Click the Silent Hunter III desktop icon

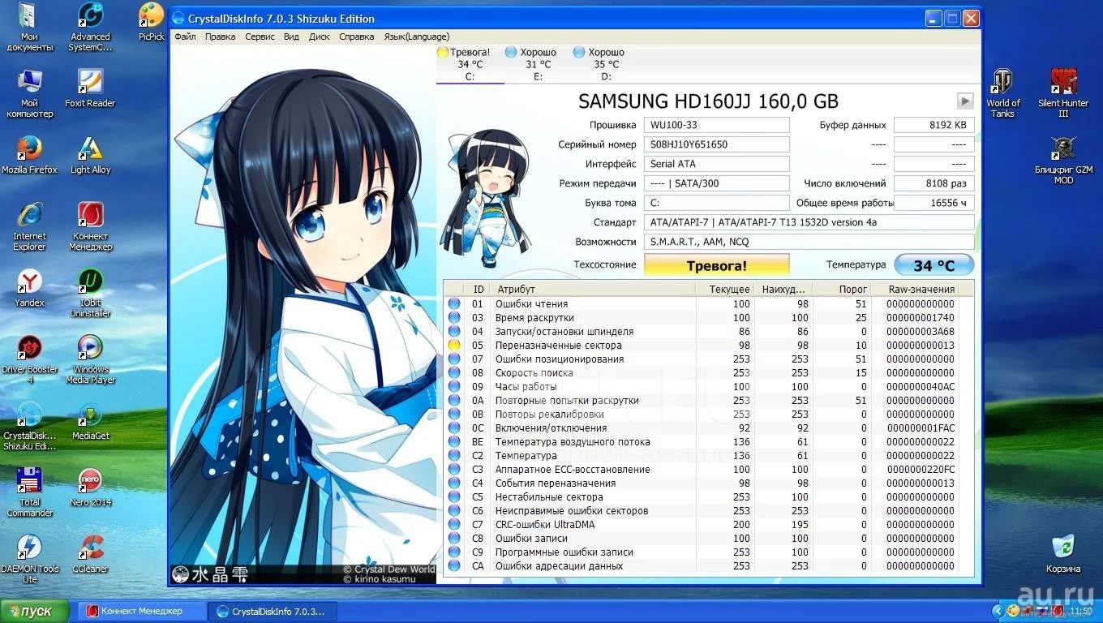(1063, 94)
